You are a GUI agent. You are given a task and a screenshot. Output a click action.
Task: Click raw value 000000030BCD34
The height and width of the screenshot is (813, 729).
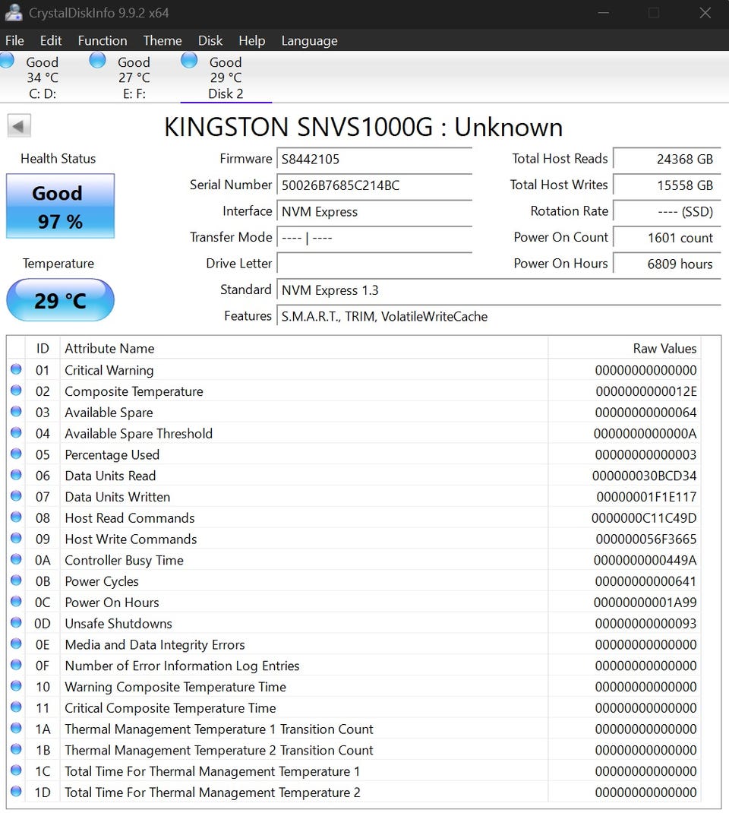[x=645, y=476]
